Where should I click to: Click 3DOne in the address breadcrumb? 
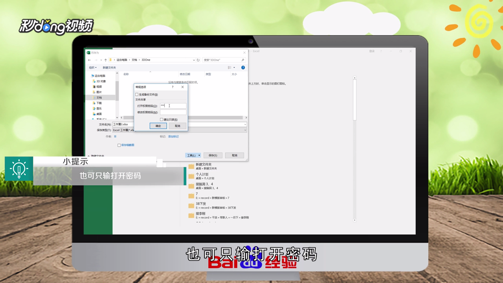tap(146, 60)
